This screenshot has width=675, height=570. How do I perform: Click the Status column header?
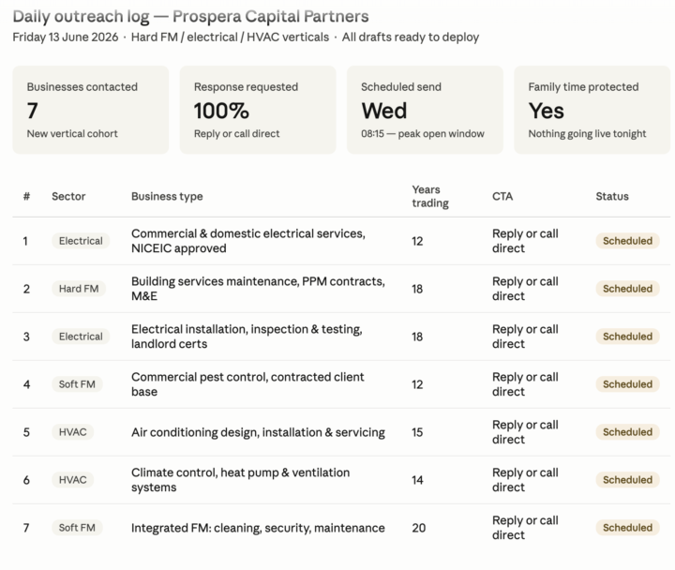(x=611, y=196)
